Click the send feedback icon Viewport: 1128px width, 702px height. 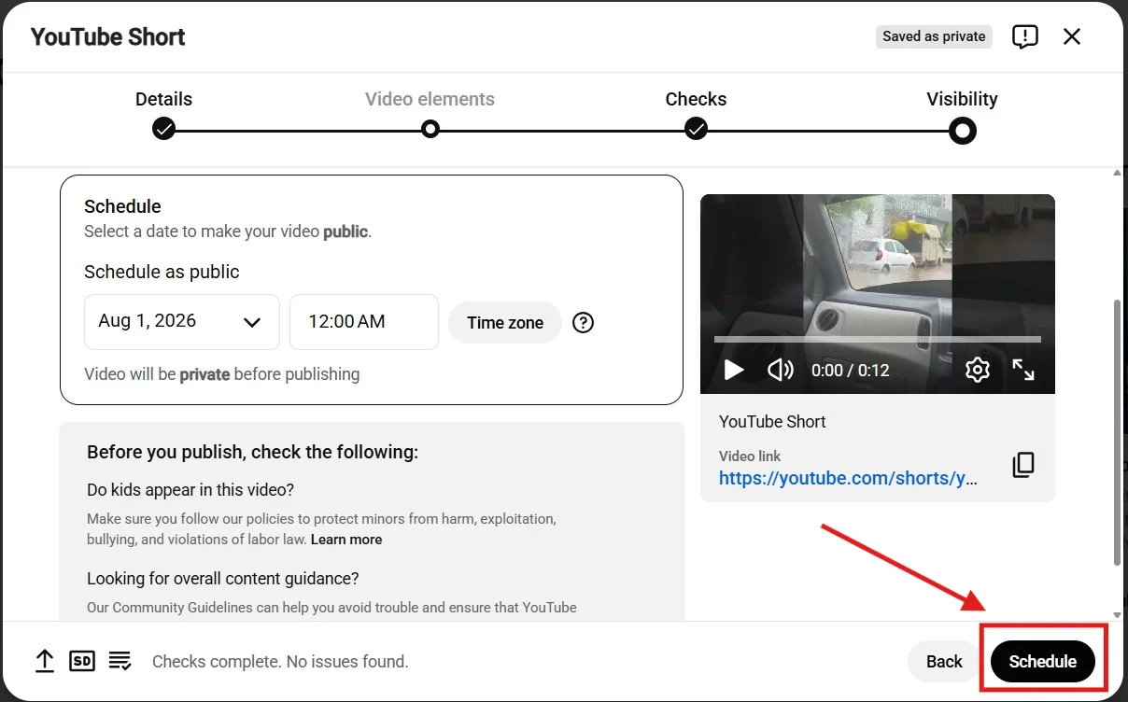pyautogui.click(x=1024, y=37)
